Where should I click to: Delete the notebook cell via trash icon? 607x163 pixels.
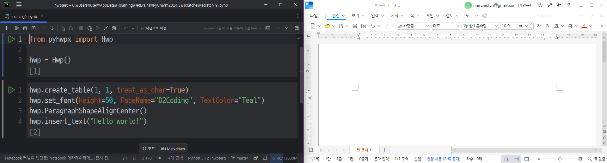click(114, 28)
